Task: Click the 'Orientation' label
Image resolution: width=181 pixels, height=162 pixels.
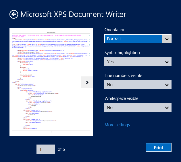Action: [x=115, y=30]
